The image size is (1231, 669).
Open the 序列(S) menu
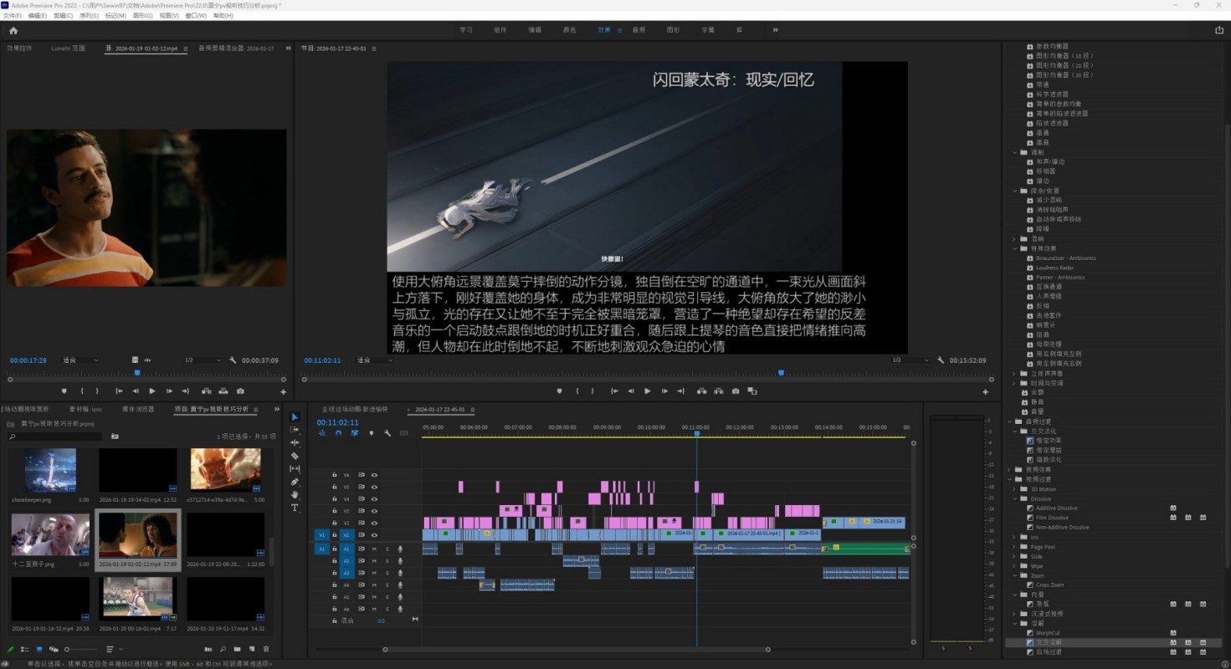tap(90, 16)
